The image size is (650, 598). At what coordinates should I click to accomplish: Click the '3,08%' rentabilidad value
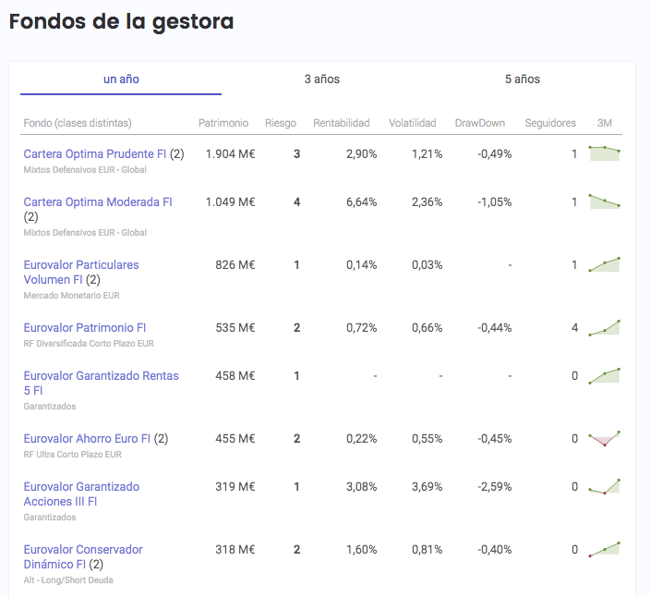click(362, 486)
